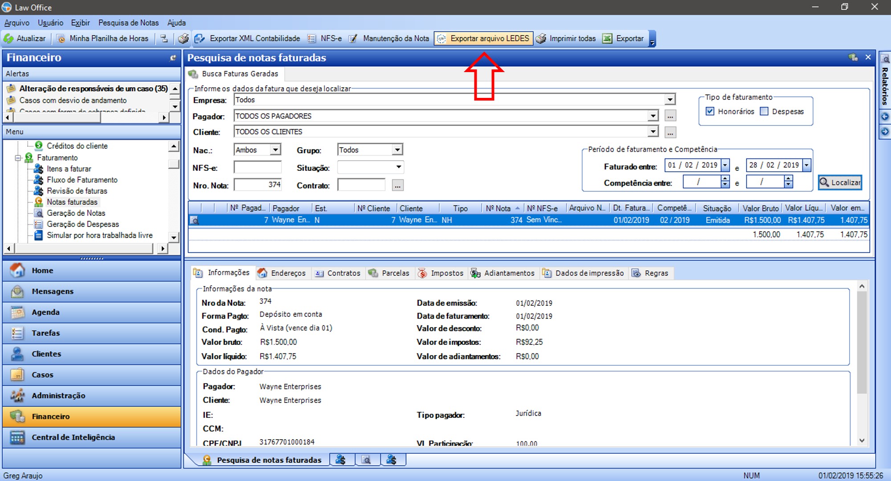Open the toolbar overflow arrow

652,39
